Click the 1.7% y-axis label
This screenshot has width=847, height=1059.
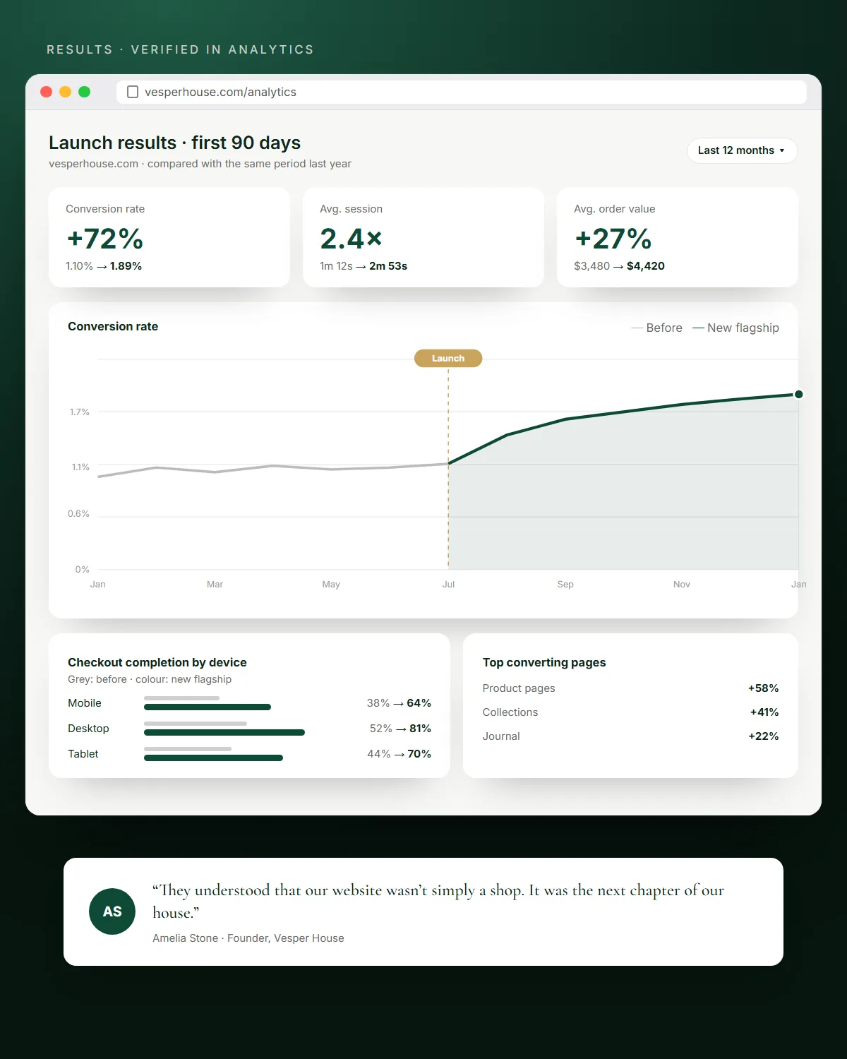pyautogui.click(x=80, y=412)
